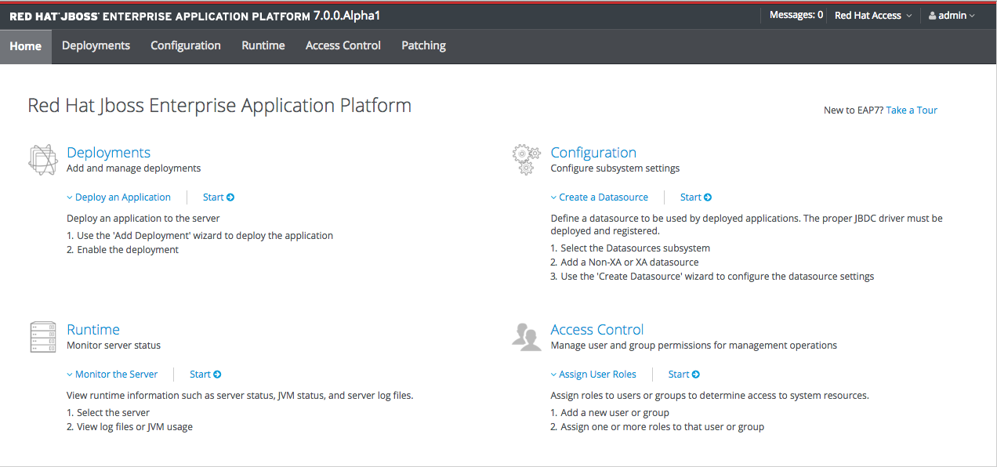Click 'Select the Datasources subsystem' step
The width and height of the screenshot is (997, 467).
pos(636,248)
